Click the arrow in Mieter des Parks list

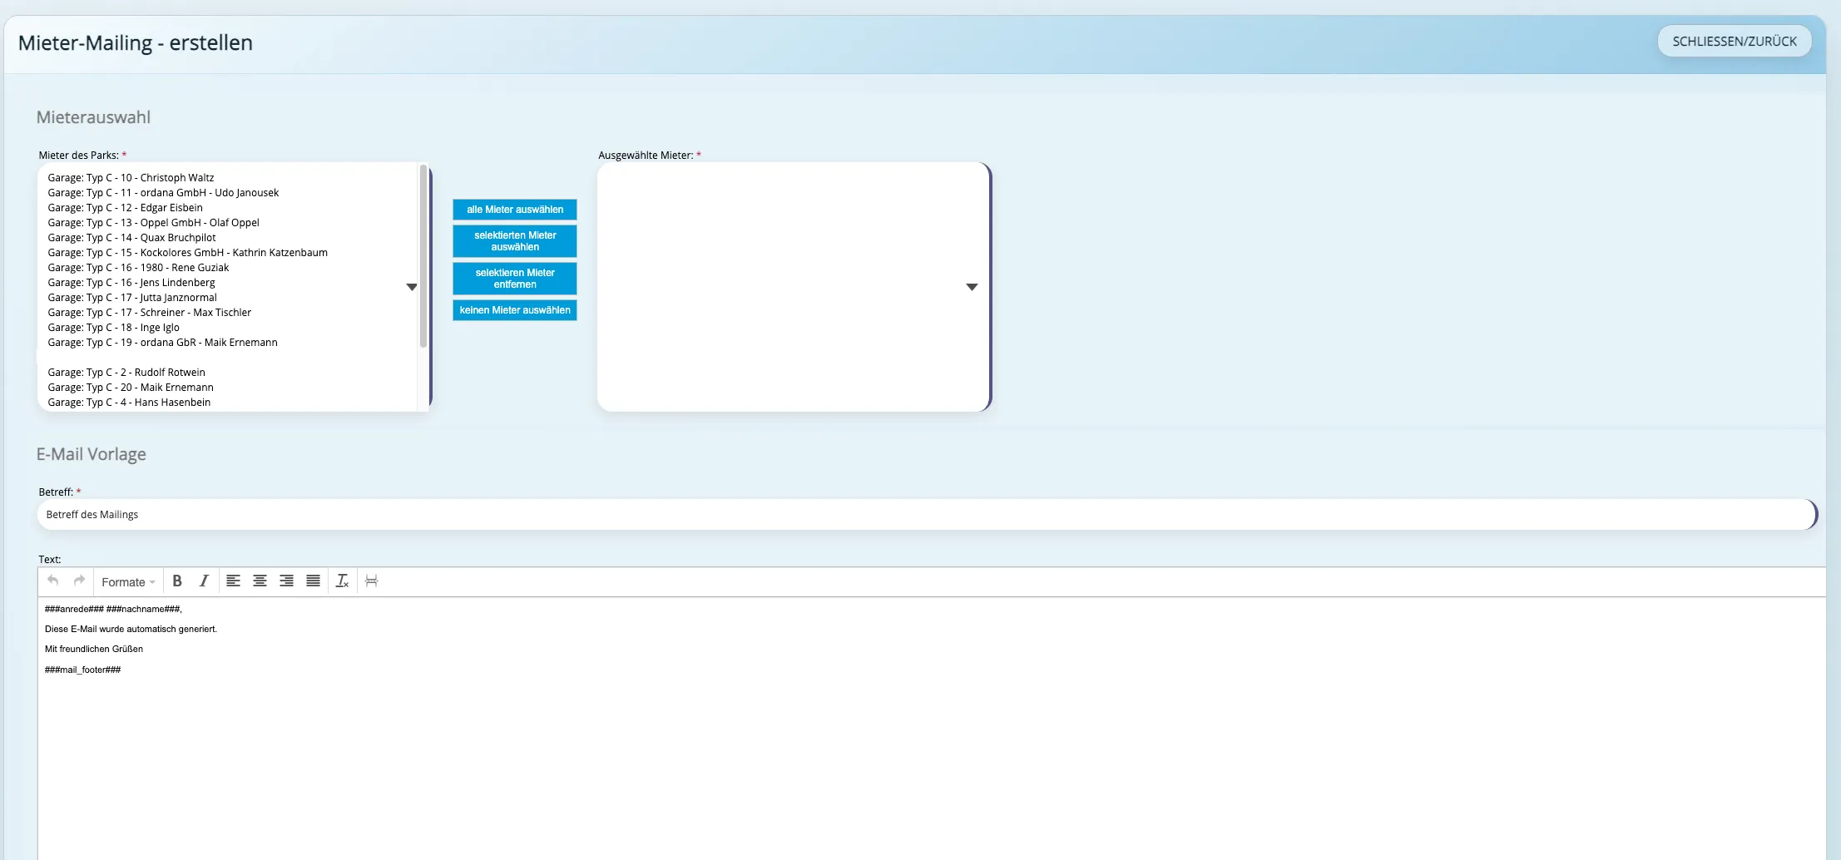412,287
